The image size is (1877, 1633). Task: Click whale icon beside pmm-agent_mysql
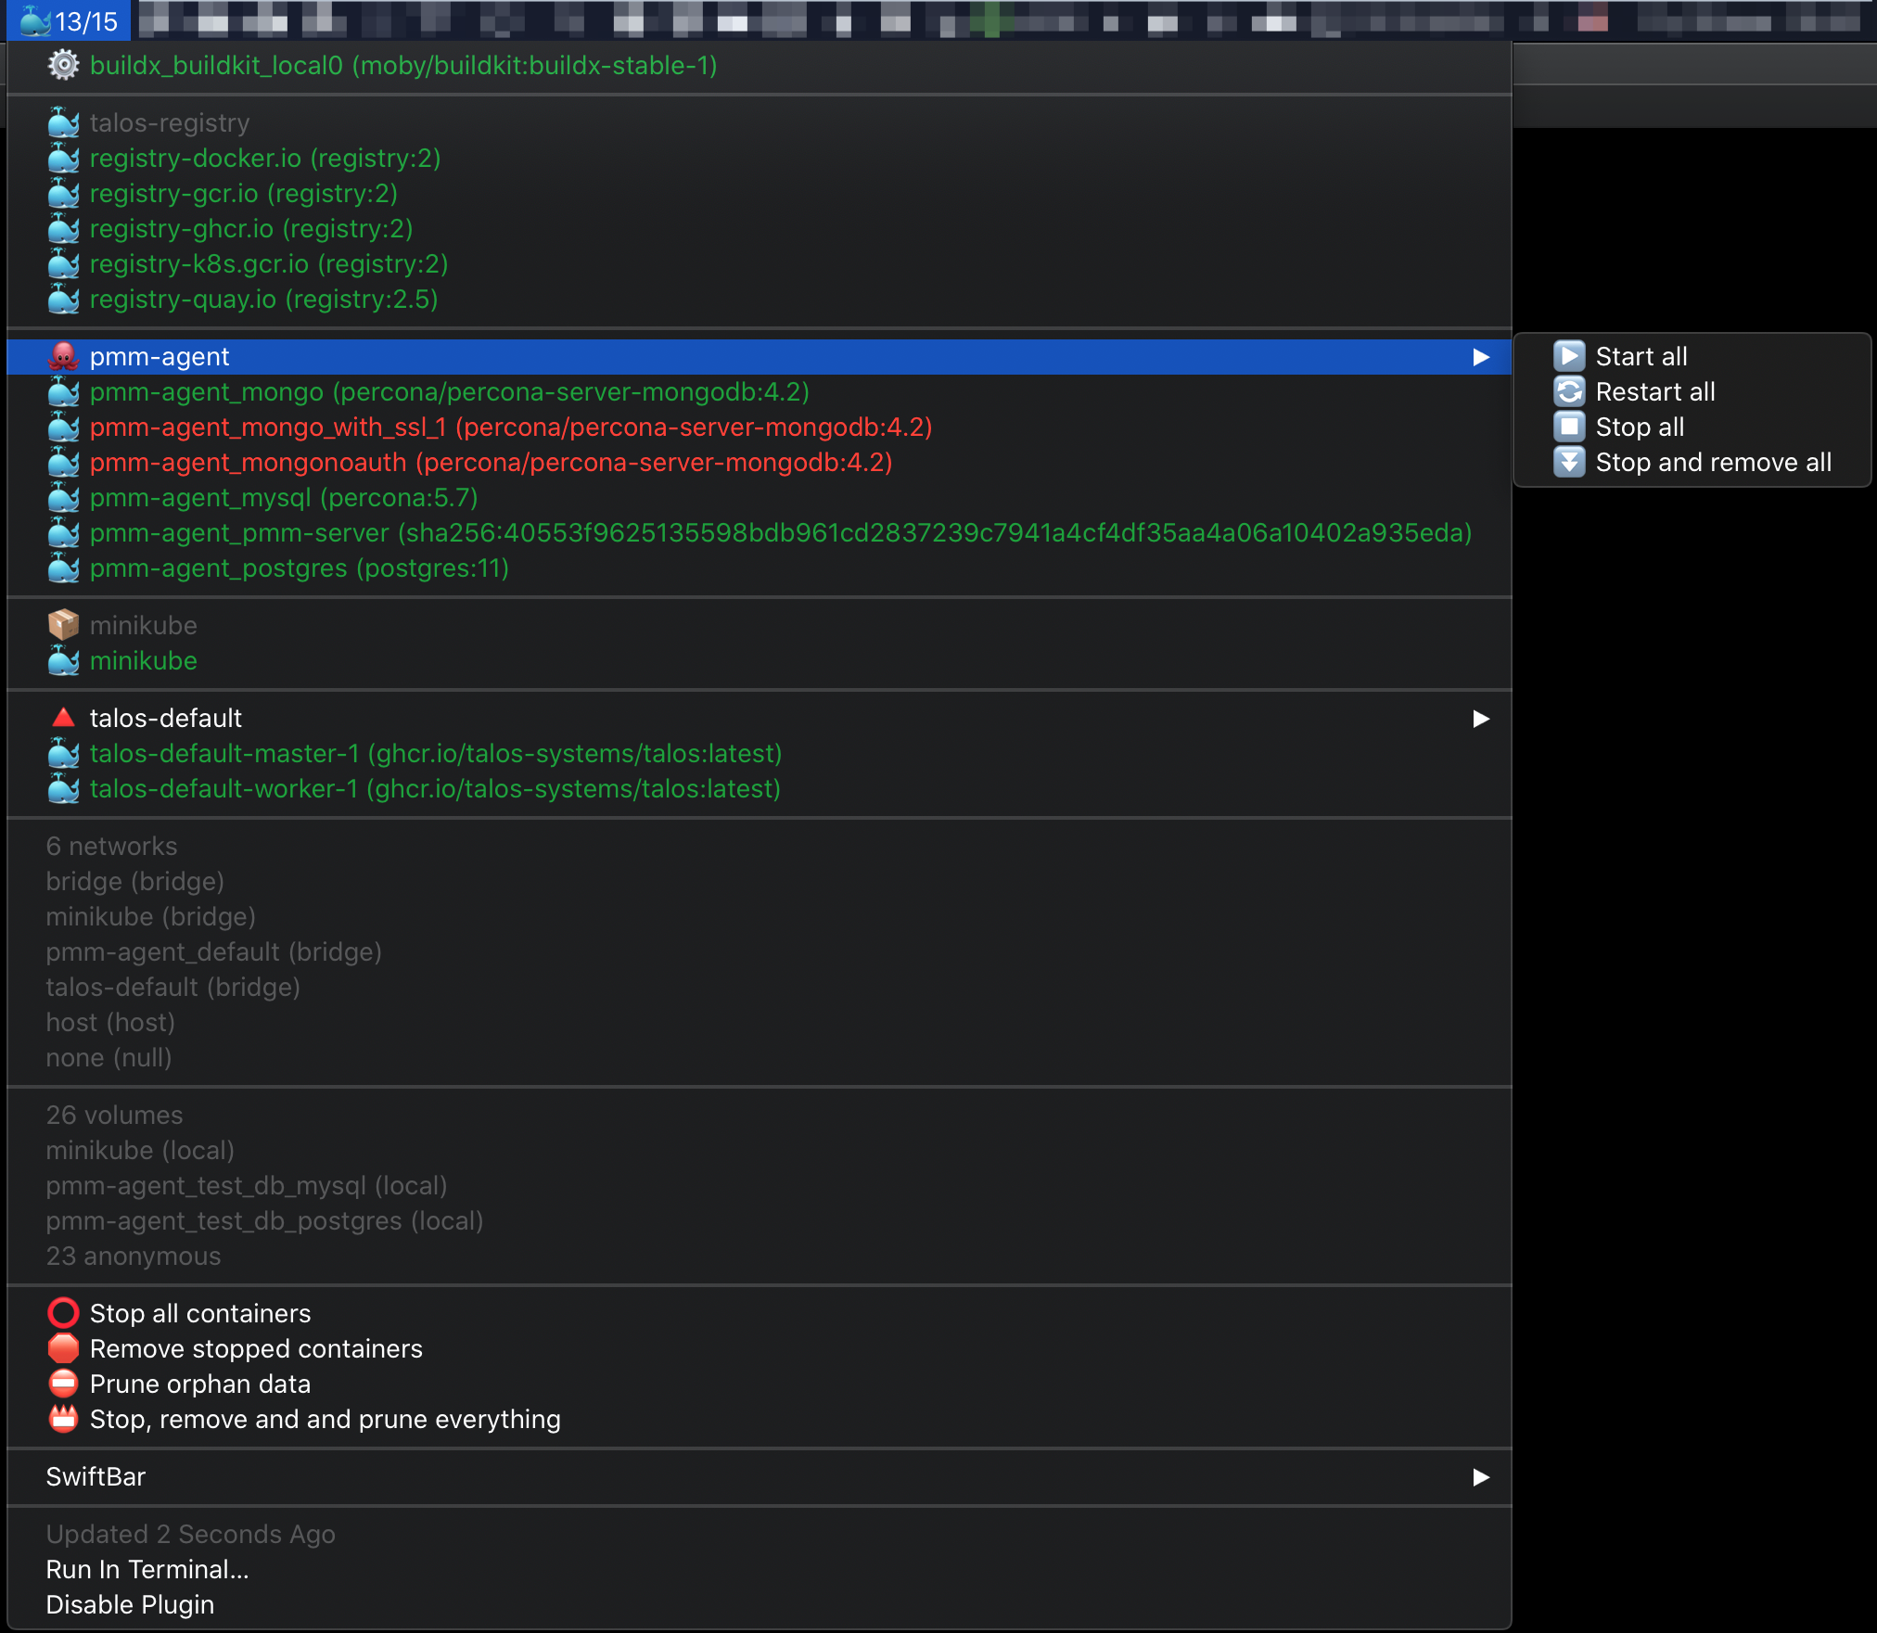63,498
